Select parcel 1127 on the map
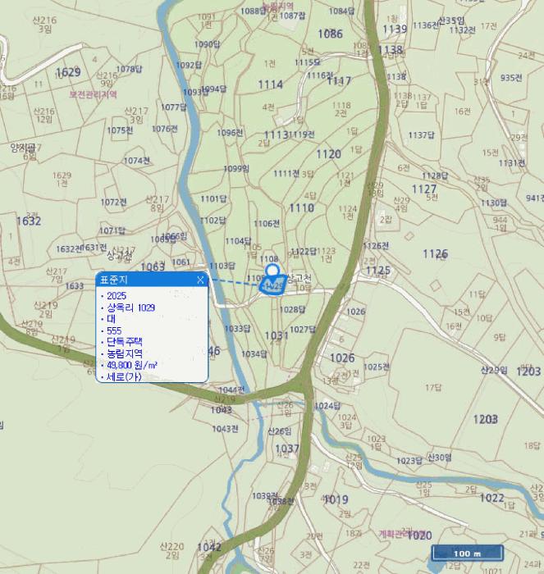The width and height of the screenshot is (544, 574). (x=424, y=189)
